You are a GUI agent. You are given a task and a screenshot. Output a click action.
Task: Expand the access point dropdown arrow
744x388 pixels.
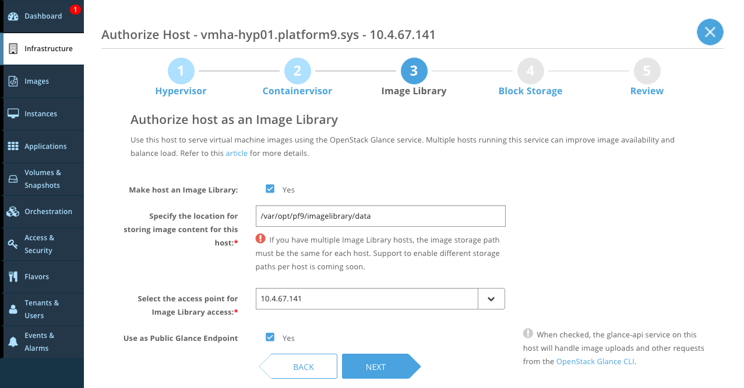click(491, 299)
